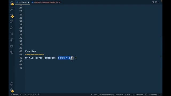The height and width of the screenshot is (96, 171).
Task: Change end of line via LF
Action: pos(133,95)
